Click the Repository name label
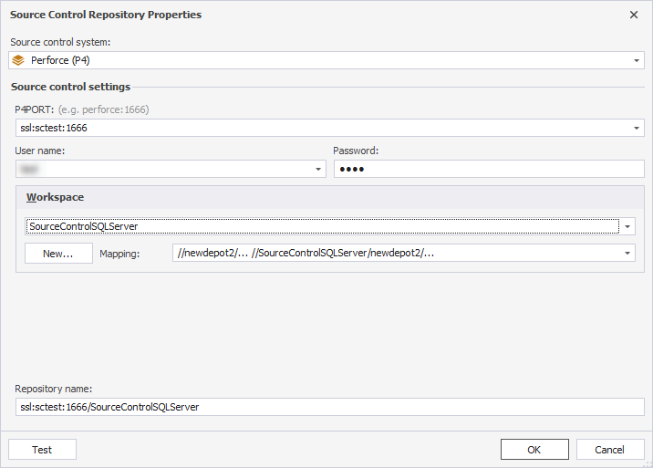This screenshot has height=468, width=653. point(53,389)
